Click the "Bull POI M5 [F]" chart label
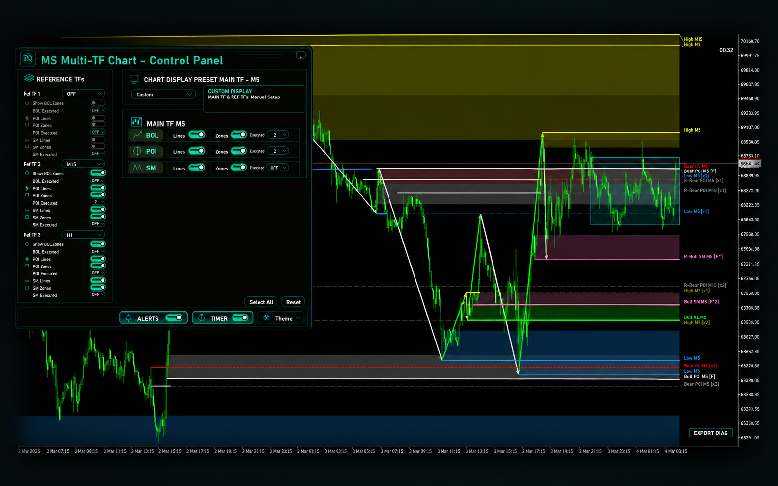This screenshot has width=778, height=486. [700, 376]
